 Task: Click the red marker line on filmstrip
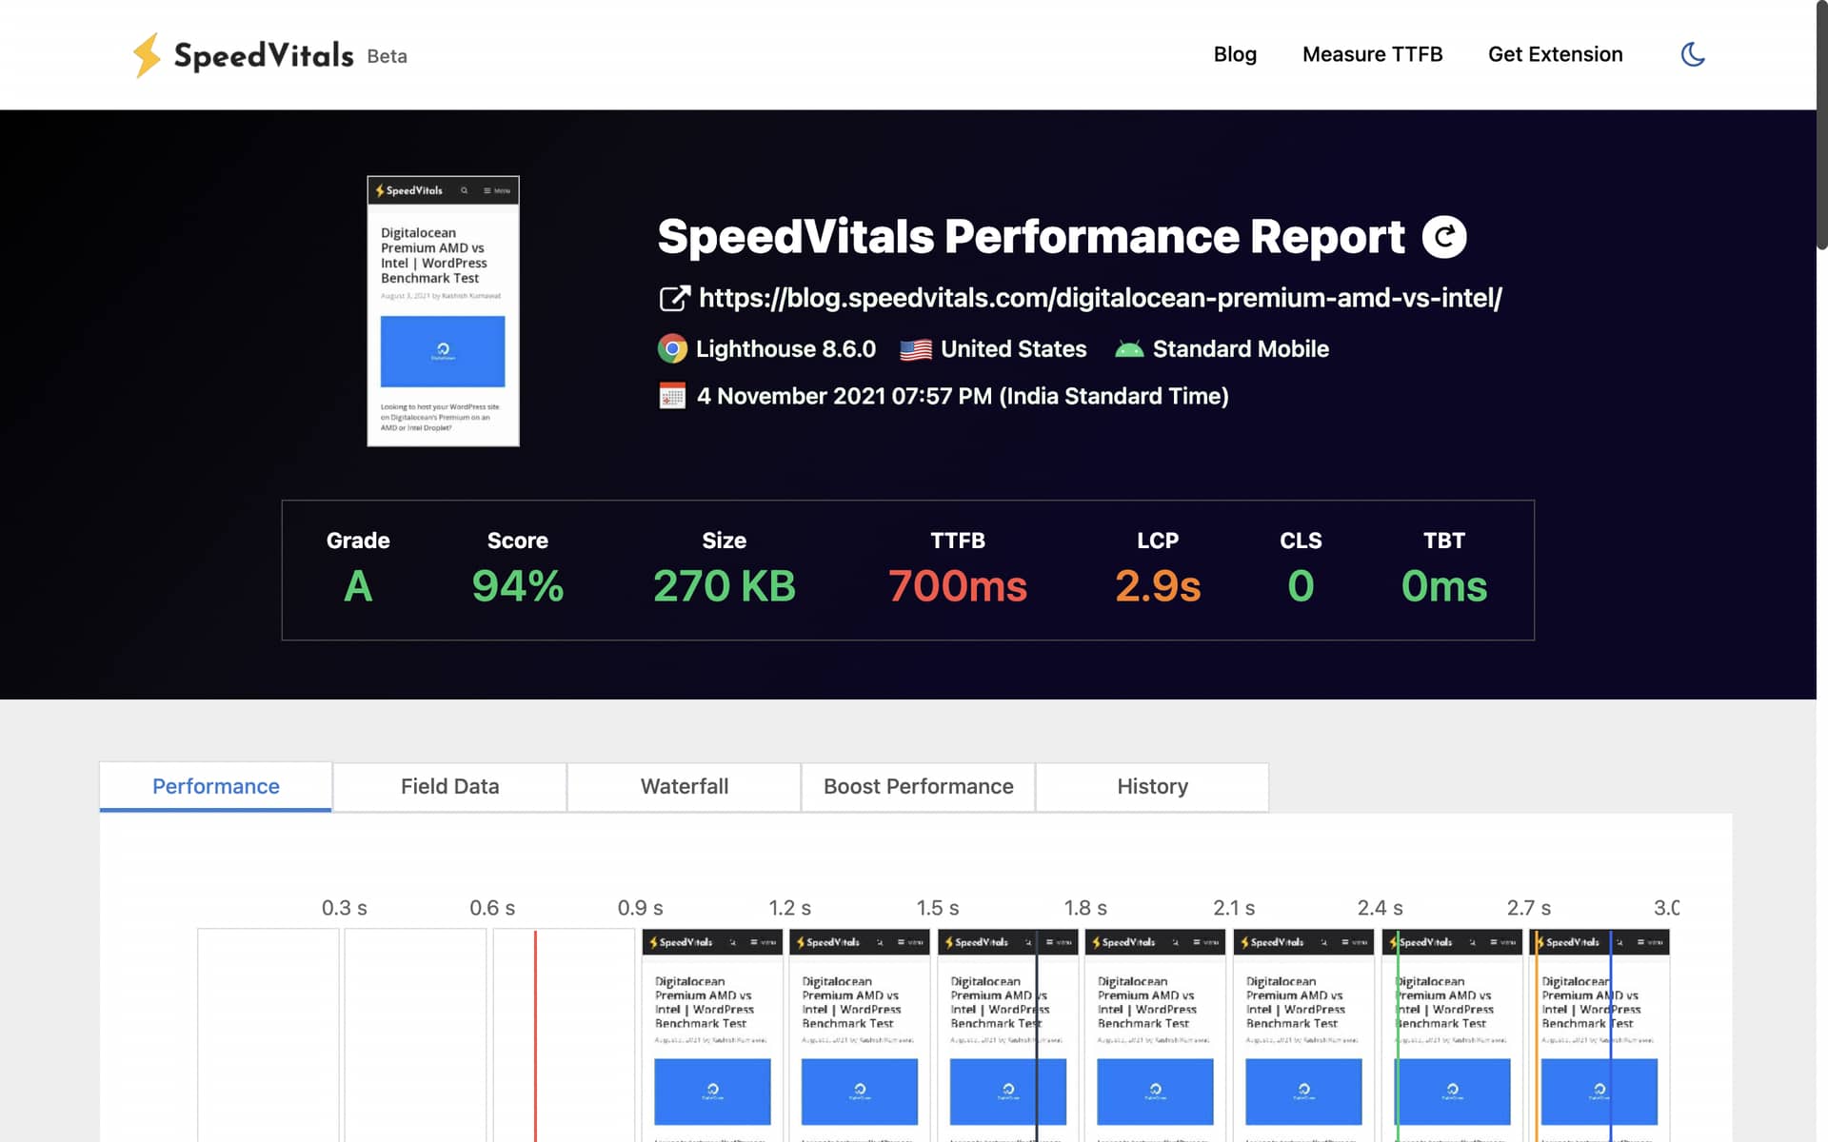point(535,1035)
